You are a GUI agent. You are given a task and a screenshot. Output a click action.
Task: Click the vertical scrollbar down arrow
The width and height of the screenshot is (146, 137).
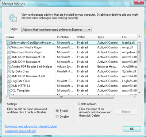(x=139, y=93)
